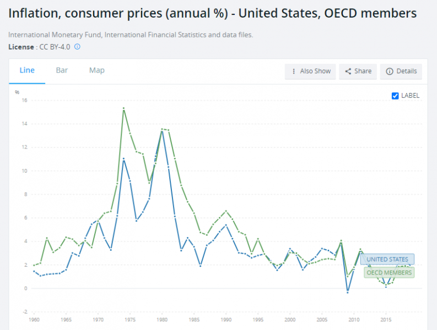437x330 pixels.
Task: Click the LABEL text next to the checkbox
Action: (x=410, y=96)
